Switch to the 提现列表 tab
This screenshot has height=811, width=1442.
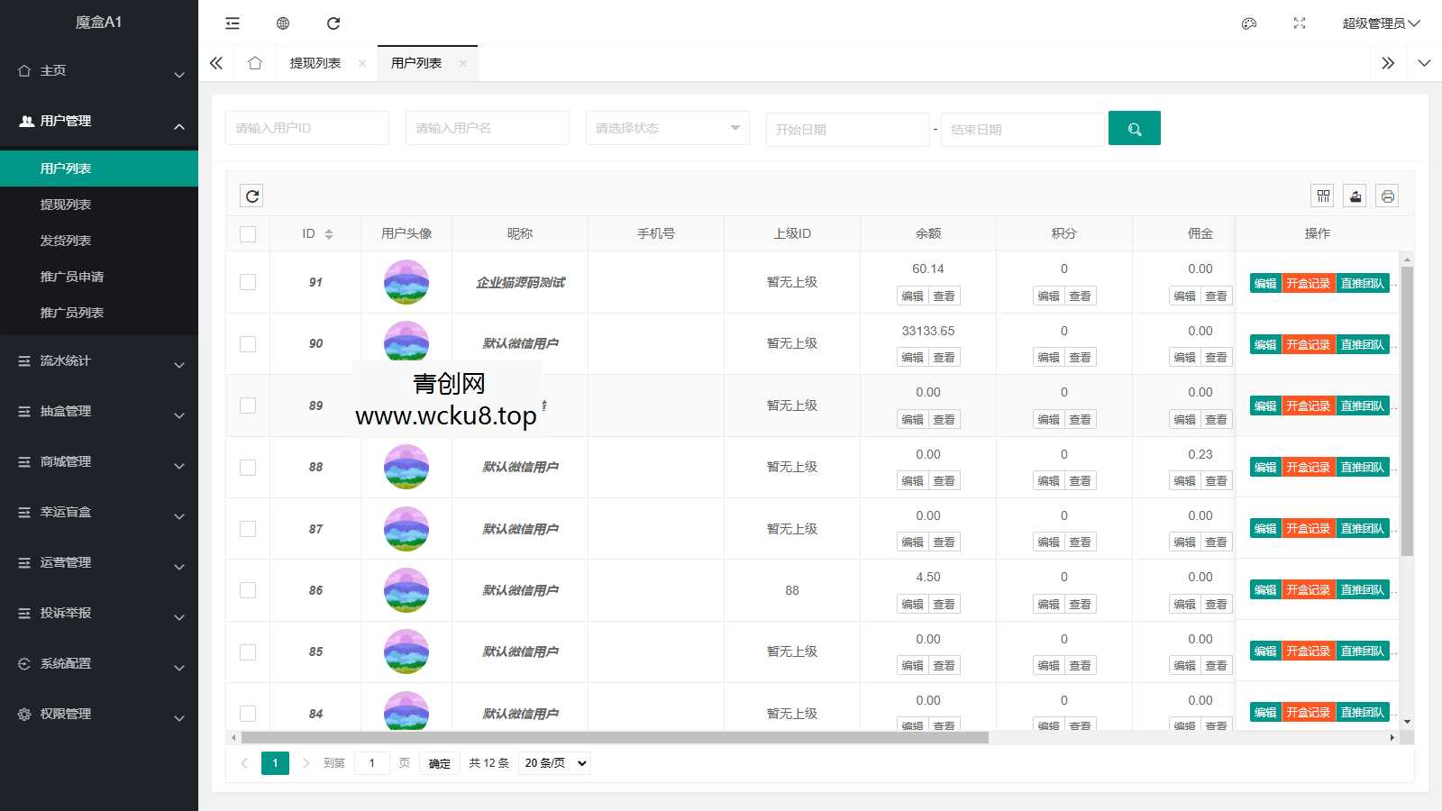[315, 63]
